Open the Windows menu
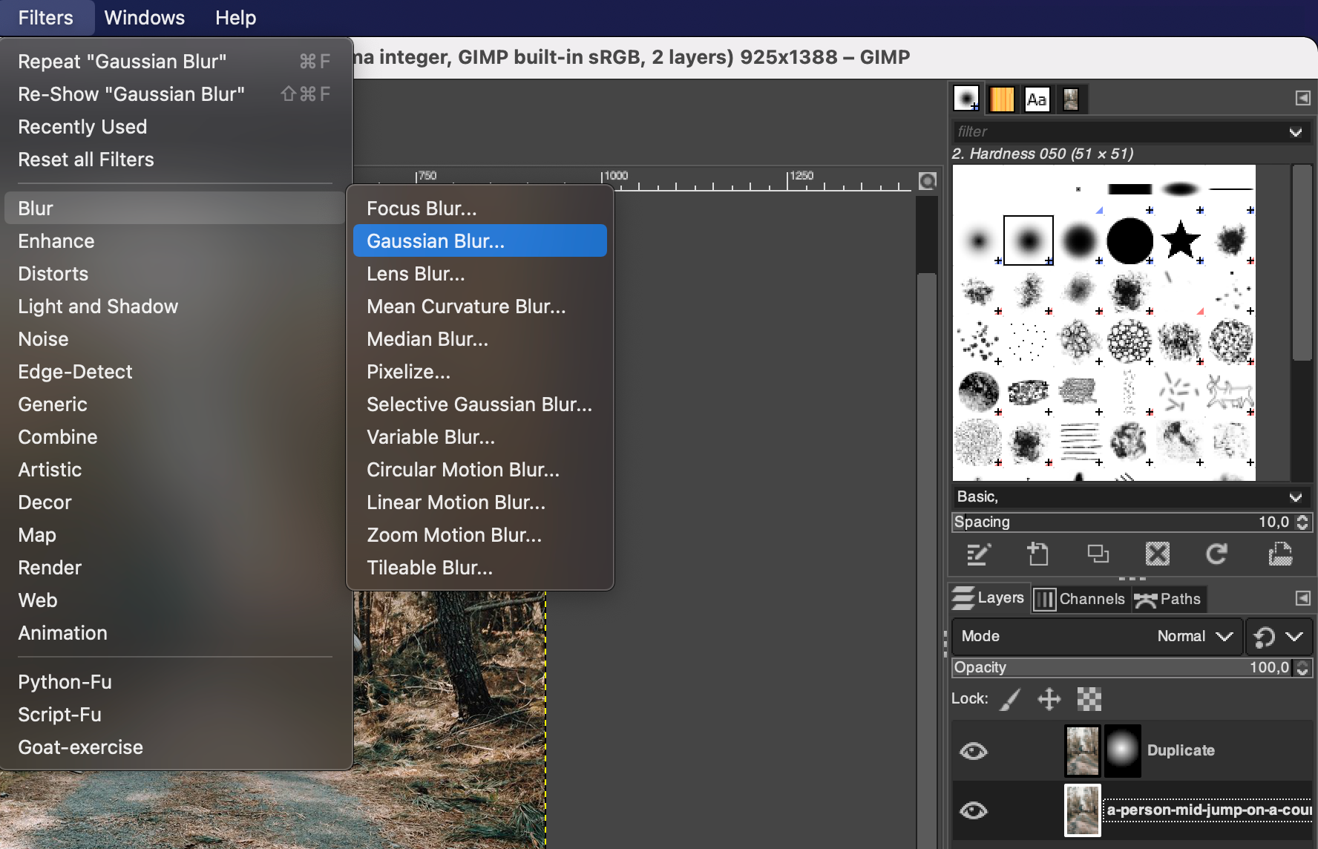Screen dimensions: 1318x849 (x=144, y=17)
